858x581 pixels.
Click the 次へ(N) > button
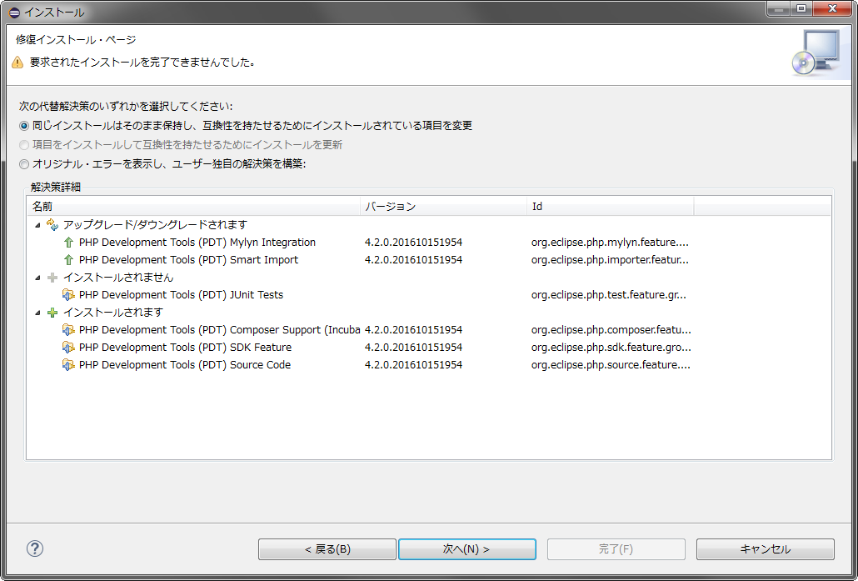466,549
